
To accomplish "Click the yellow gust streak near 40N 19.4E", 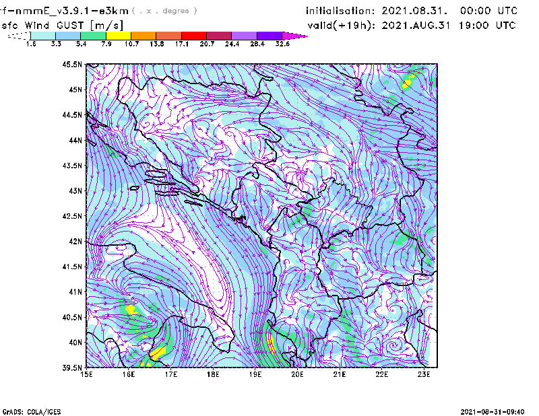I will (272, 343).
